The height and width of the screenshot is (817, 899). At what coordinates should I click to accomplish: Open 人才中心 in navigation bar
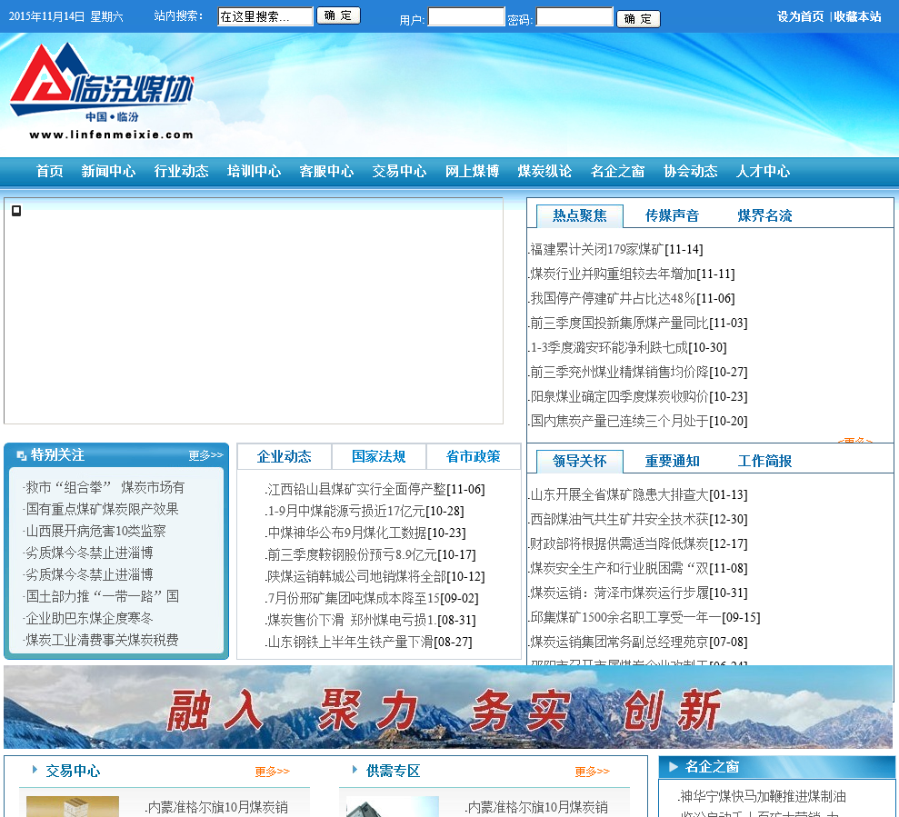764,172
